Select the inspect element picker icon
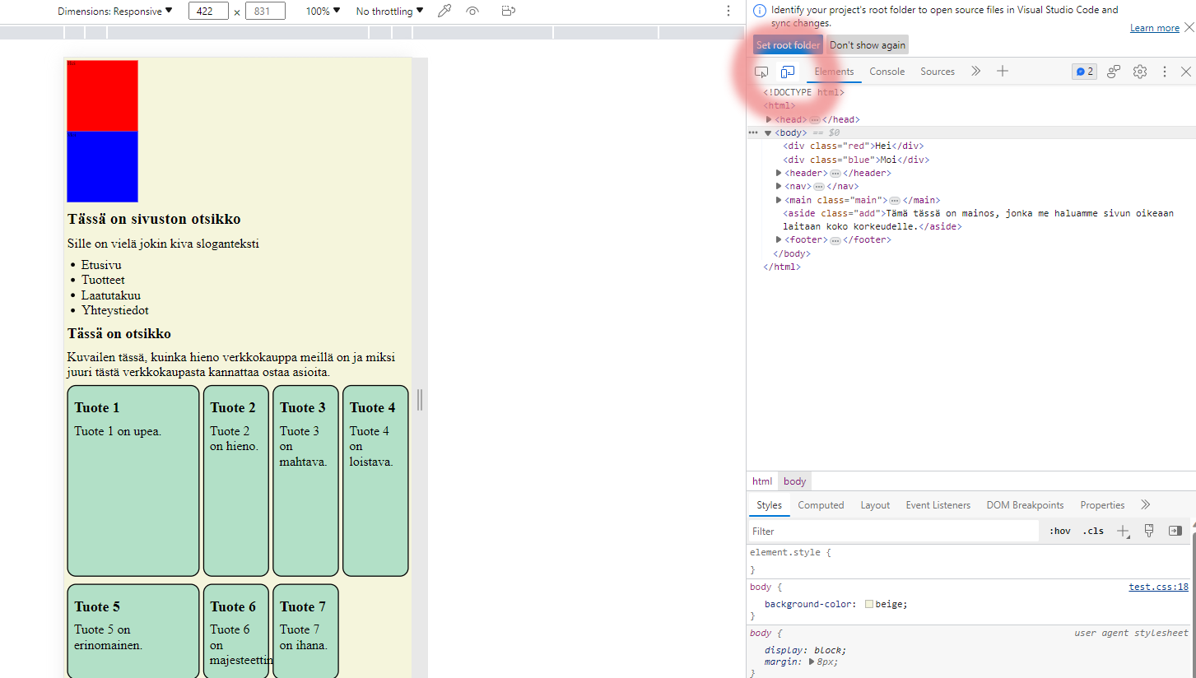 click(x=761, y=72)
